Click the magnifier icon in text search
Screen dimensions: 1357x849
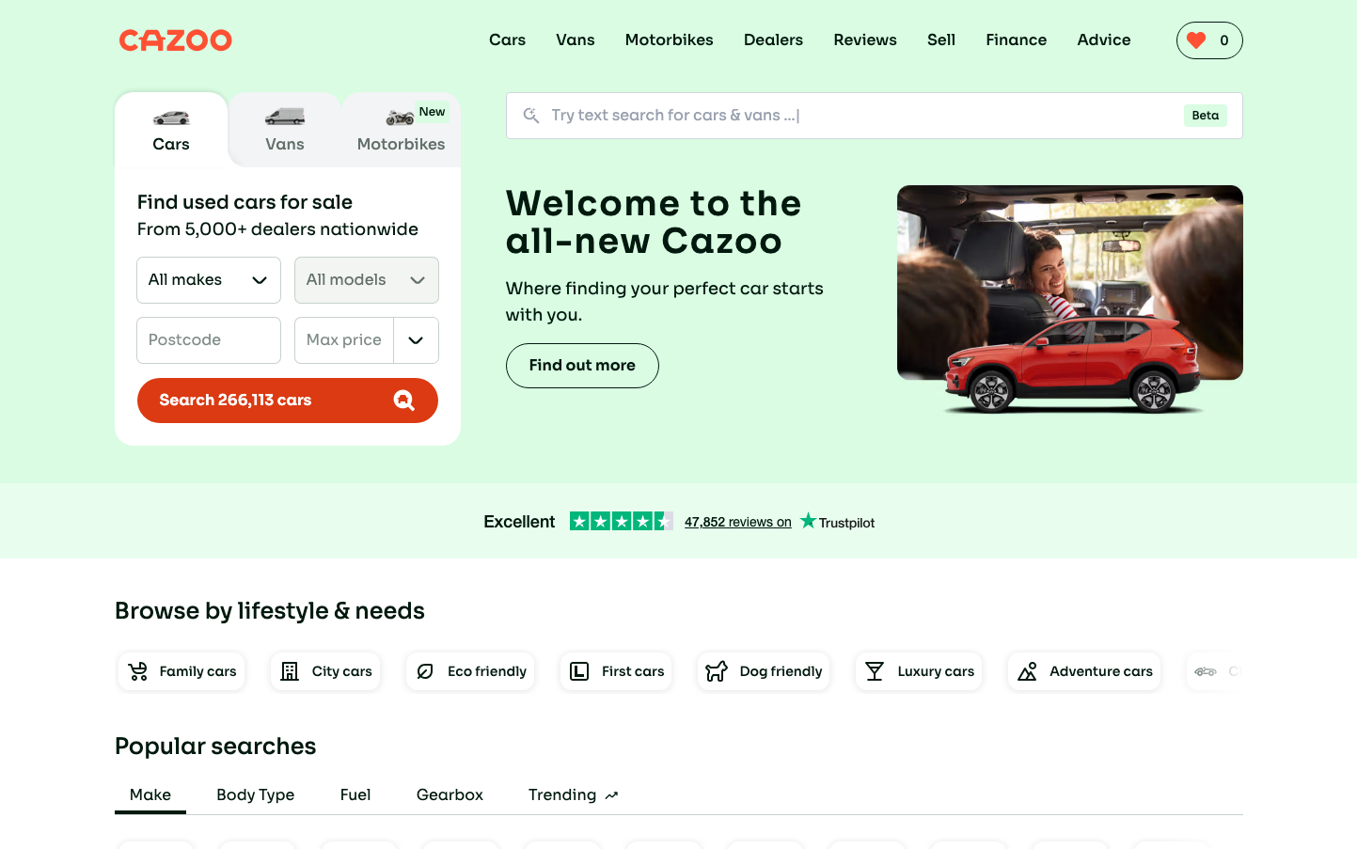click(x=531, y=116)
